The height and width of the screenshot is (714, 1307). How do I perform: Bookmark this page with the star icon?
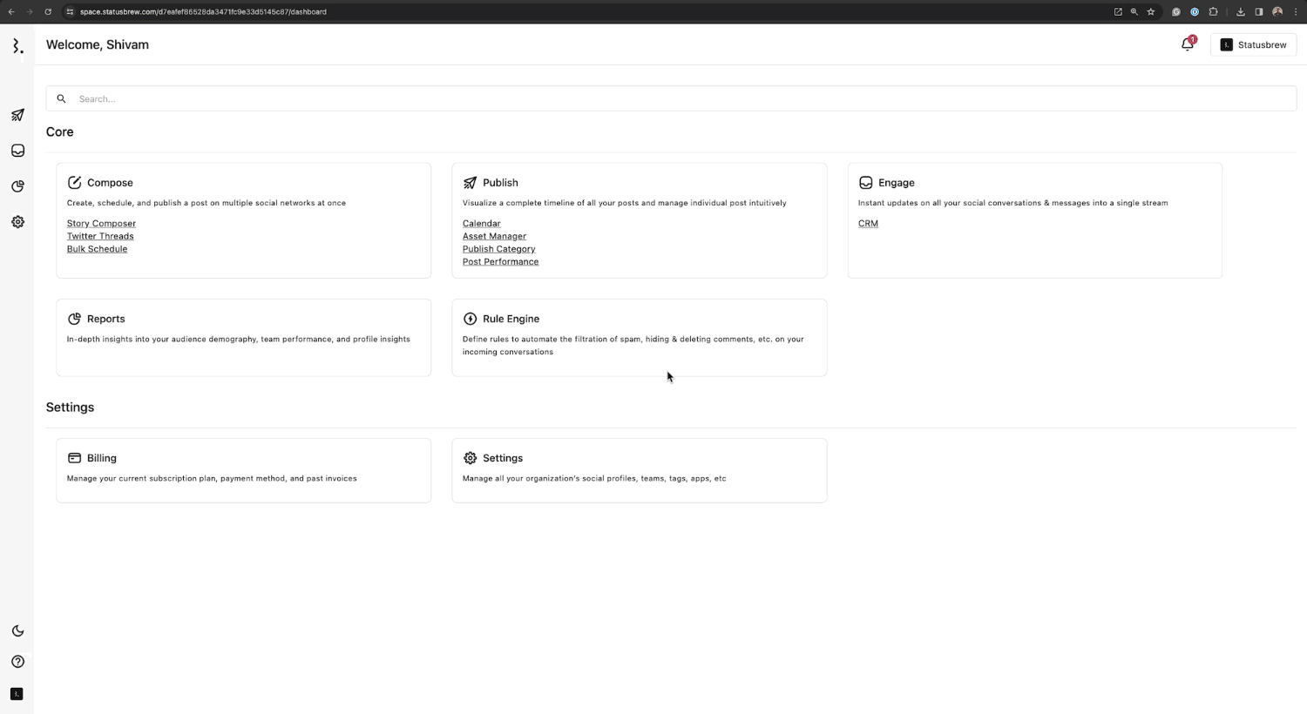pos(1151,11)
